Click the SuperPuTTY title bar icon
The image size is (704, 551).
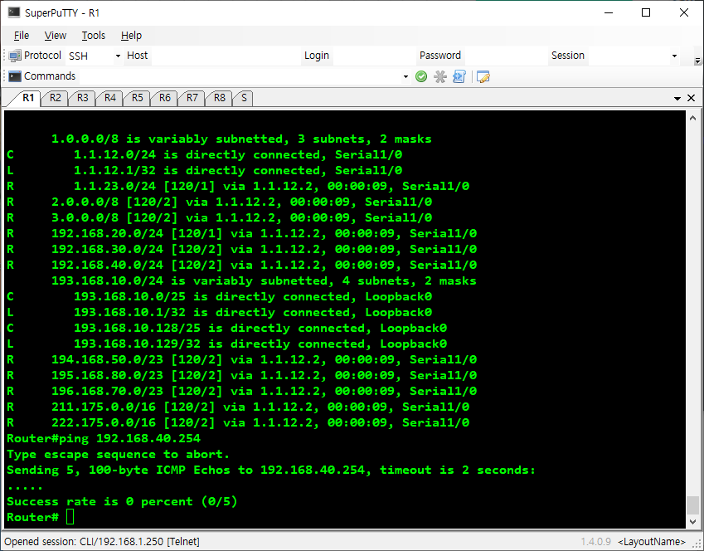point(14,12)
